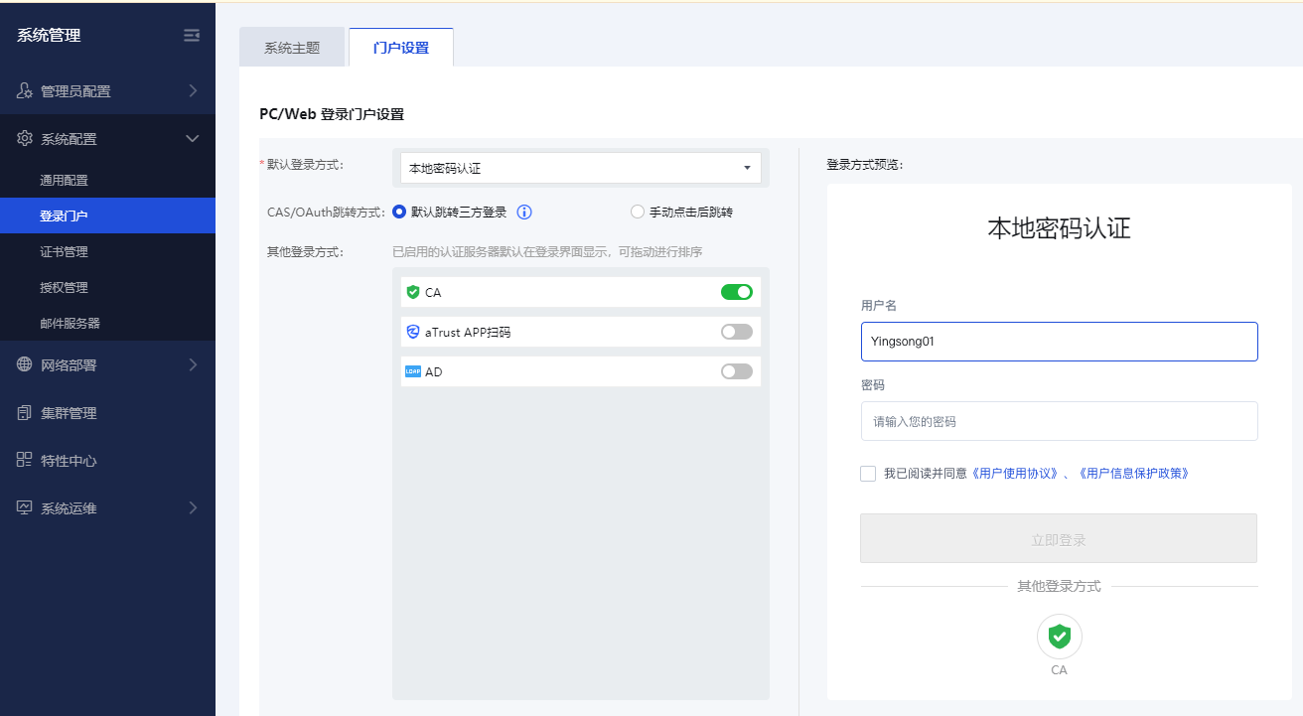The width and height of the screenshot is (1303, 716).
Task: Enable the aTrust APP扫码 toggle
Action: coord(736,332)
